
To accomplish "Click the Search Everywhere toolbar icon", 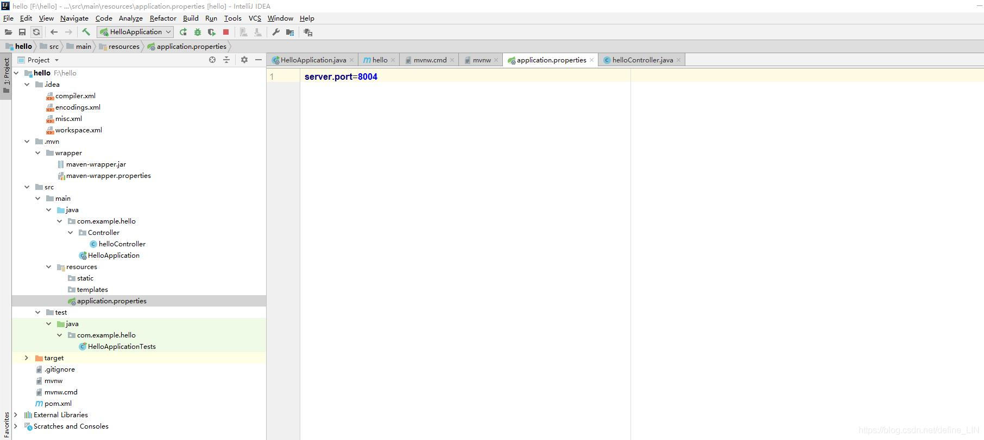I will click(x=308, y=32).
